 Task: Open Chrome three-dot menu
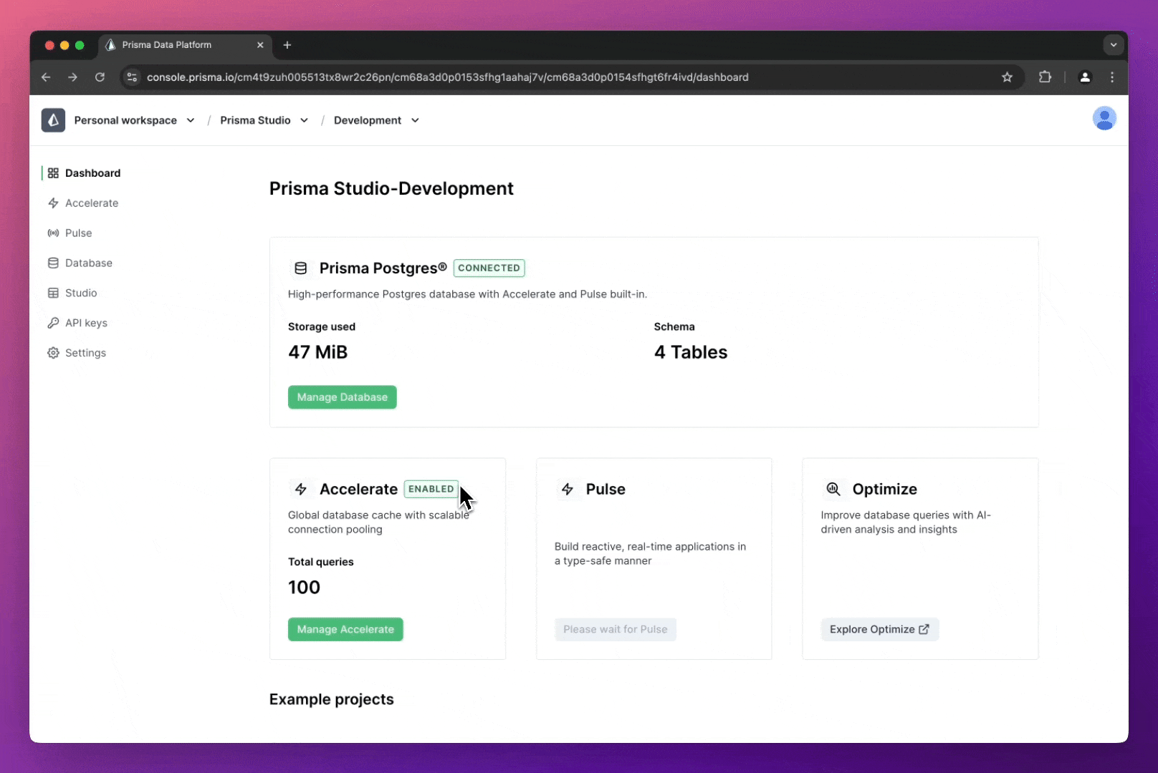[1111, 77]
